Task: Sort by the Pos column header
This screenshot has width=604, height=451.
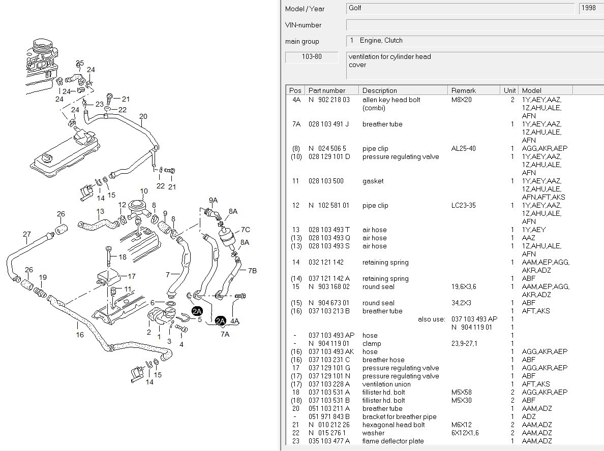Action: coord(295,90)
